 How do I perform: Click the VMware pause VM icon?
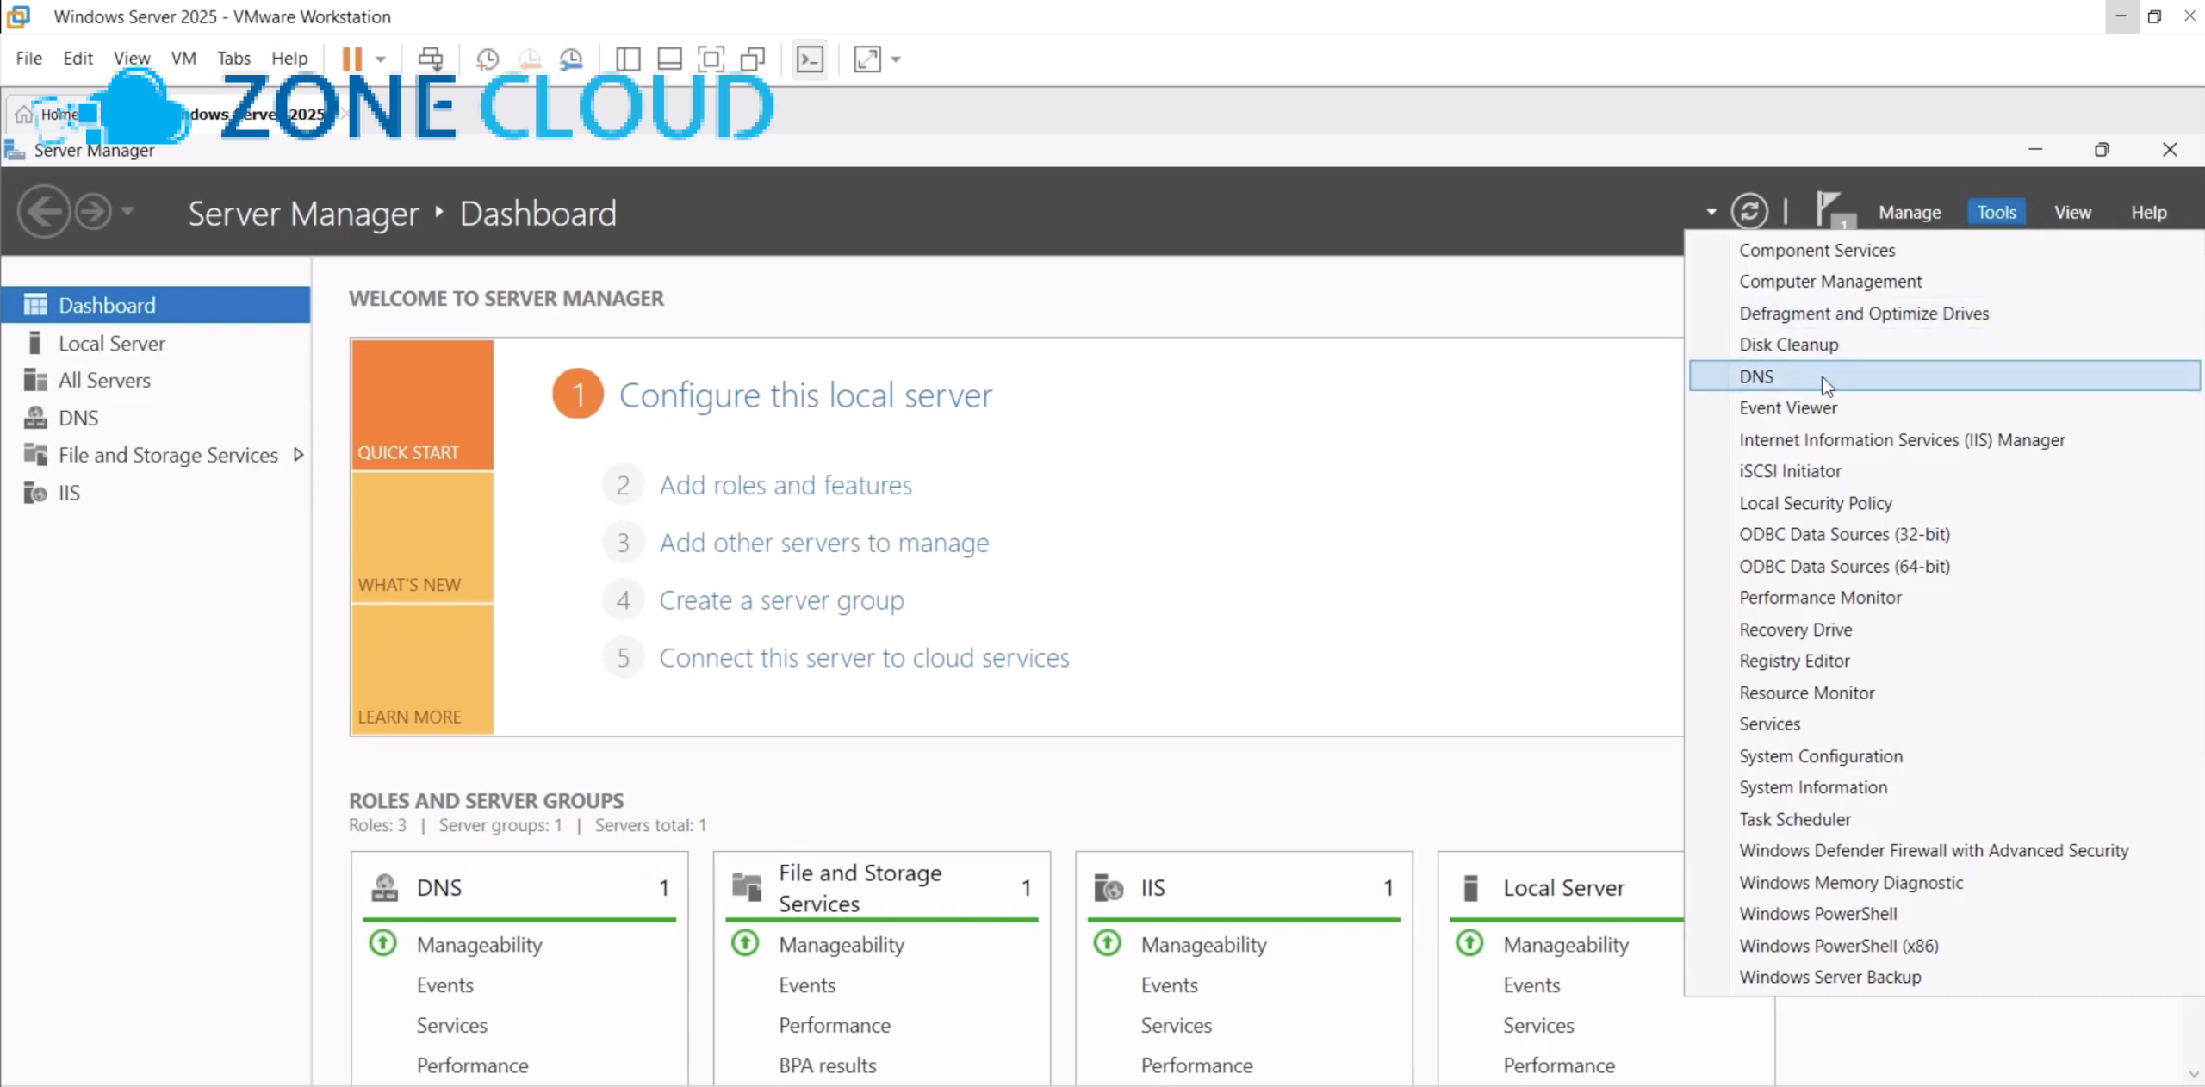pos(351,59)
